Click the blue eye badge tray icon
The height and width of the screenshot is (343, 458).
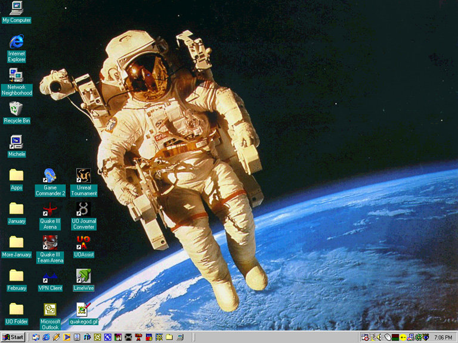426,337
